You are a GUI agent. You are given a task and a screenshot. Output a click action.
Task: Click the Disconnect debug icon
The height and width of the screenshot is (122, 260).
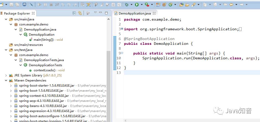(57, 5)
